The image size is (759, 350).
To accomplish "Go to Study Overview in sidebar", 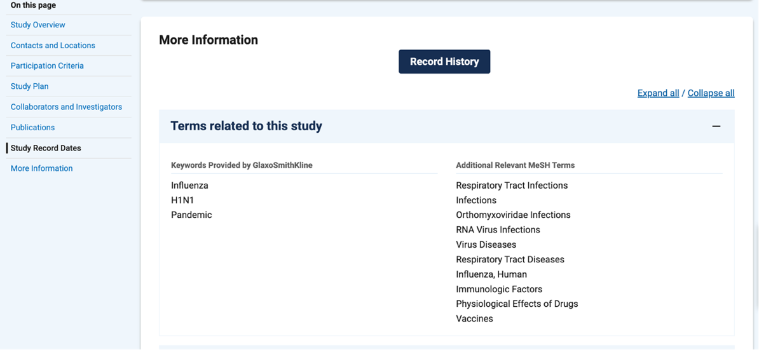I will click(x=38, y=25).
